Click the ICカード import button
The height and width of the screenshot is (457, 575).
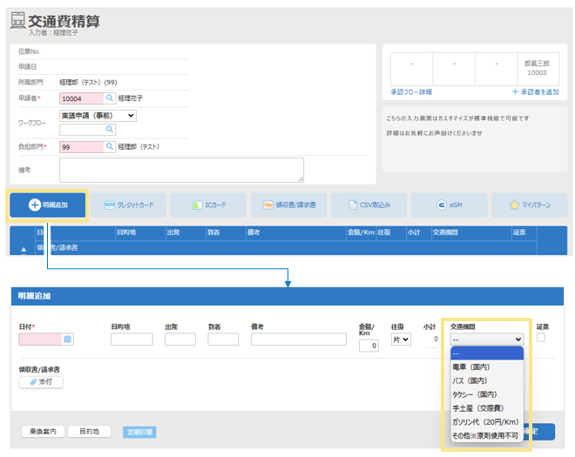pos(208,205)
